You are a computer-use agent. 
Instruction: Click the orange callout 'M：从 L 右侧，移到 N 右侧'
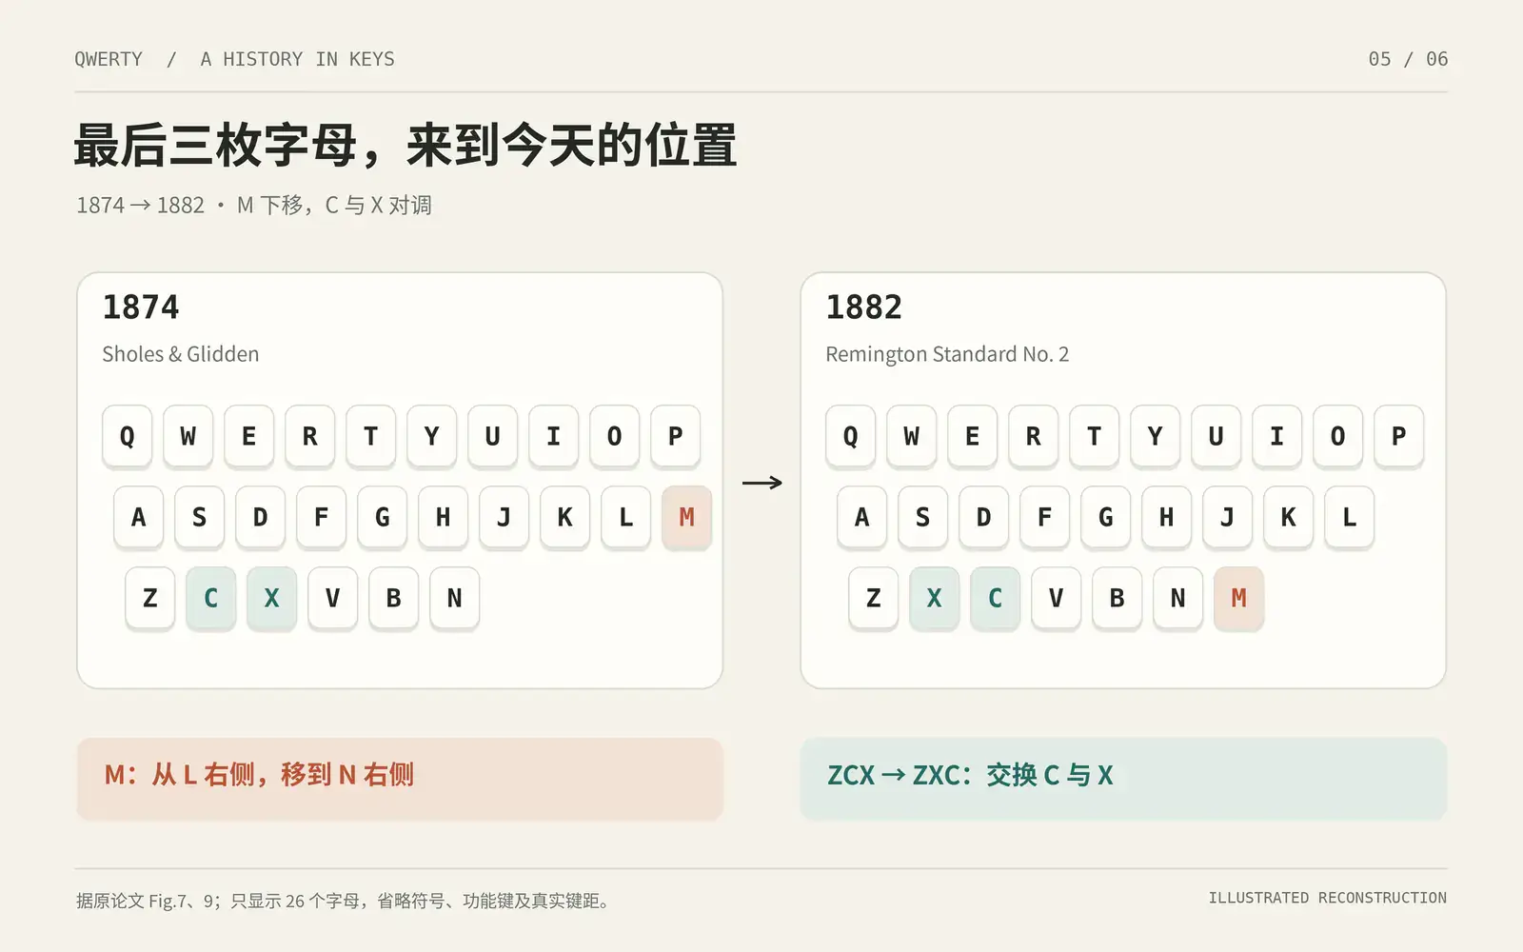point(400,778)
